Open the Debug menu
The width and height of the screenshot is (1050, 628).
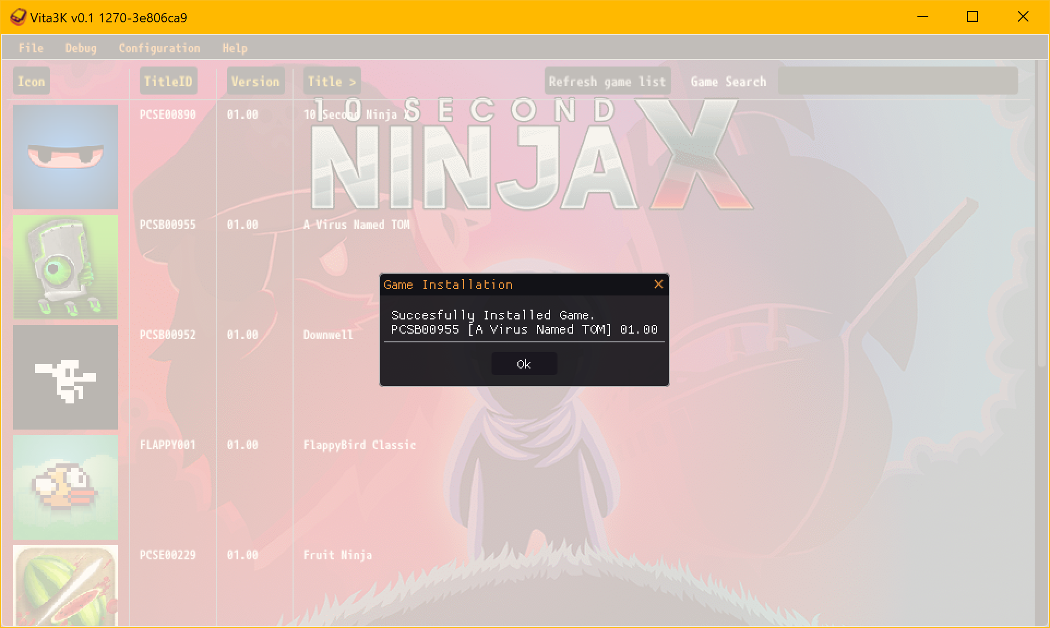[x=80, y=48]
